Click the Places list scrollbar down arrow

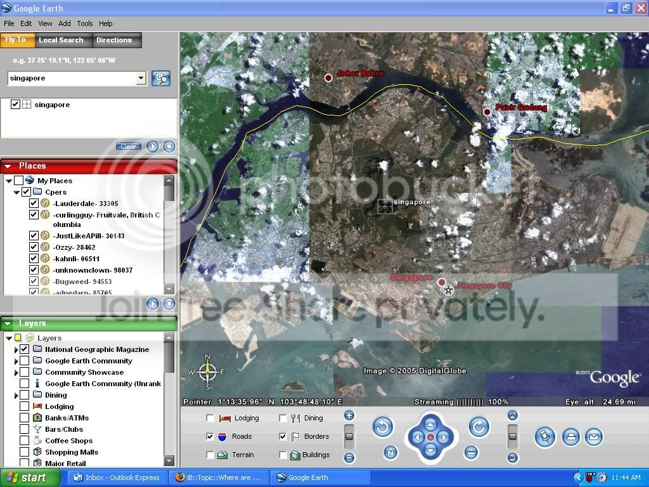pos(169,289)
